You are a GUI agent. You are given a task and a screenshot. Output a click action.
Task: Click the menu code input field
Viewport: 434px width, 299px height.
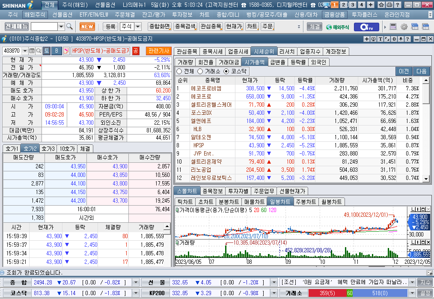44,27
